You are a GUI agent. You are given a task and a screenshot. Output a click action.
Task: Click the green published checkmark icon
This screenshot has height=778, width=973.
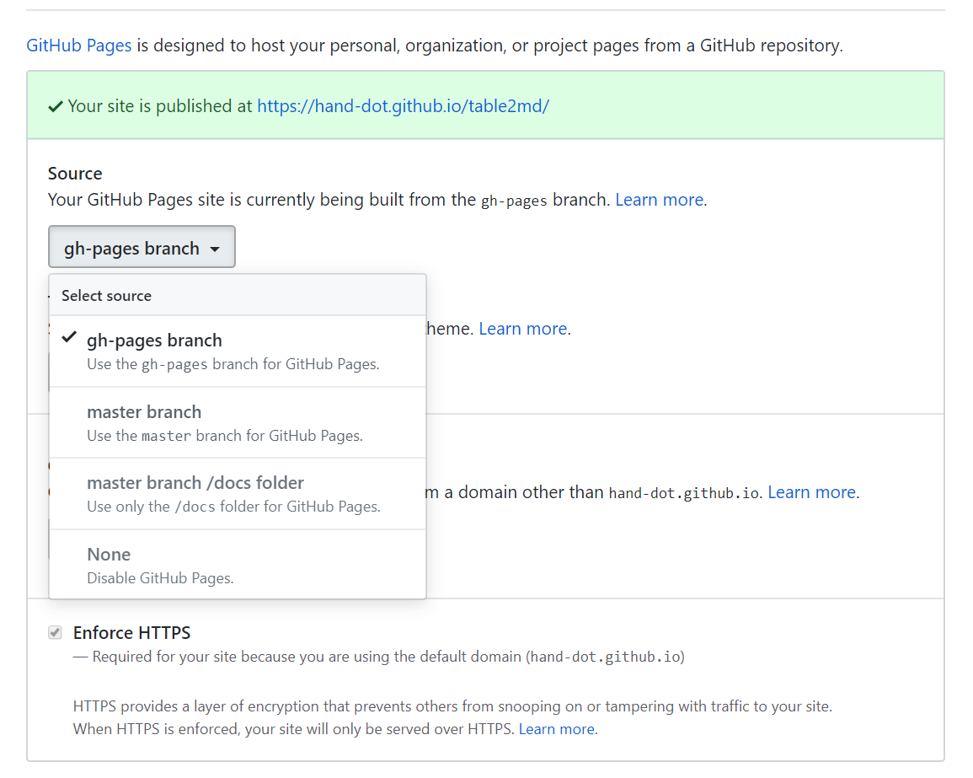56,107
